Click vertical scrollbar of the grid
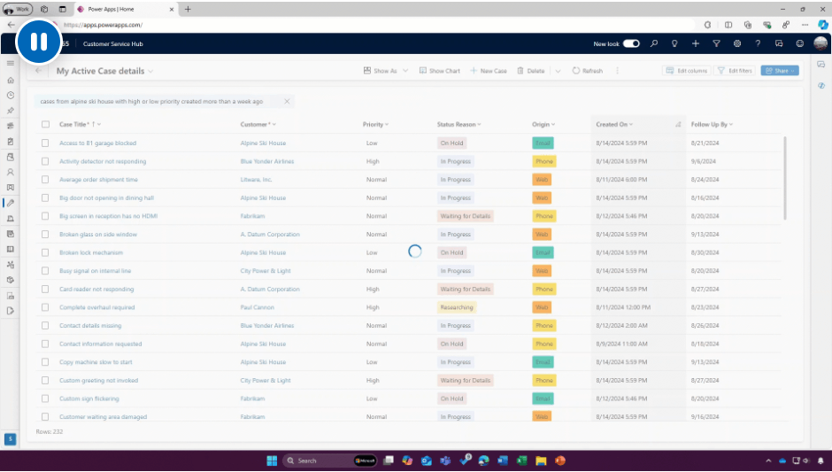The width and height of the screenshot is (832, 472). pos(785,178)
